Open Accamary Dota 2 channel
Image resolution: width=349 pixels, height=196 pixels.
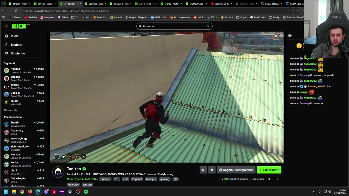click(x=24, y=132)
